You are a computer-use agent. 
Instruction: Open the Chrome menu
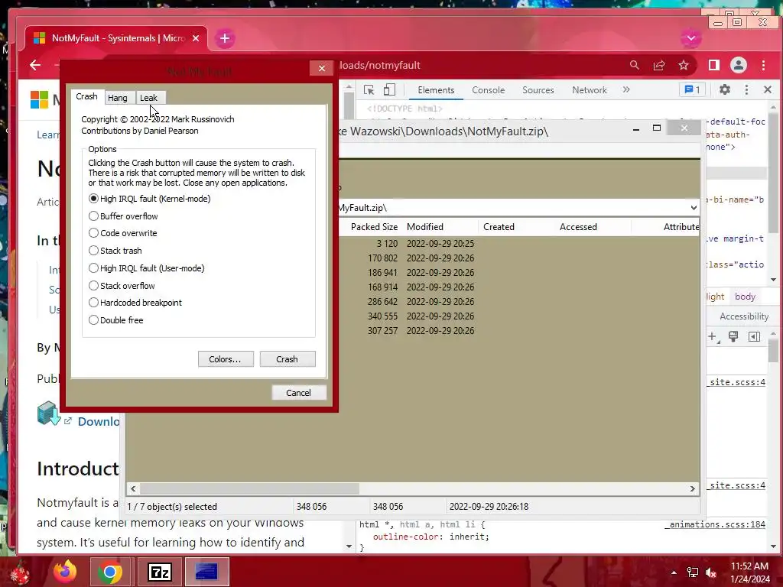(x=764, y=66)
